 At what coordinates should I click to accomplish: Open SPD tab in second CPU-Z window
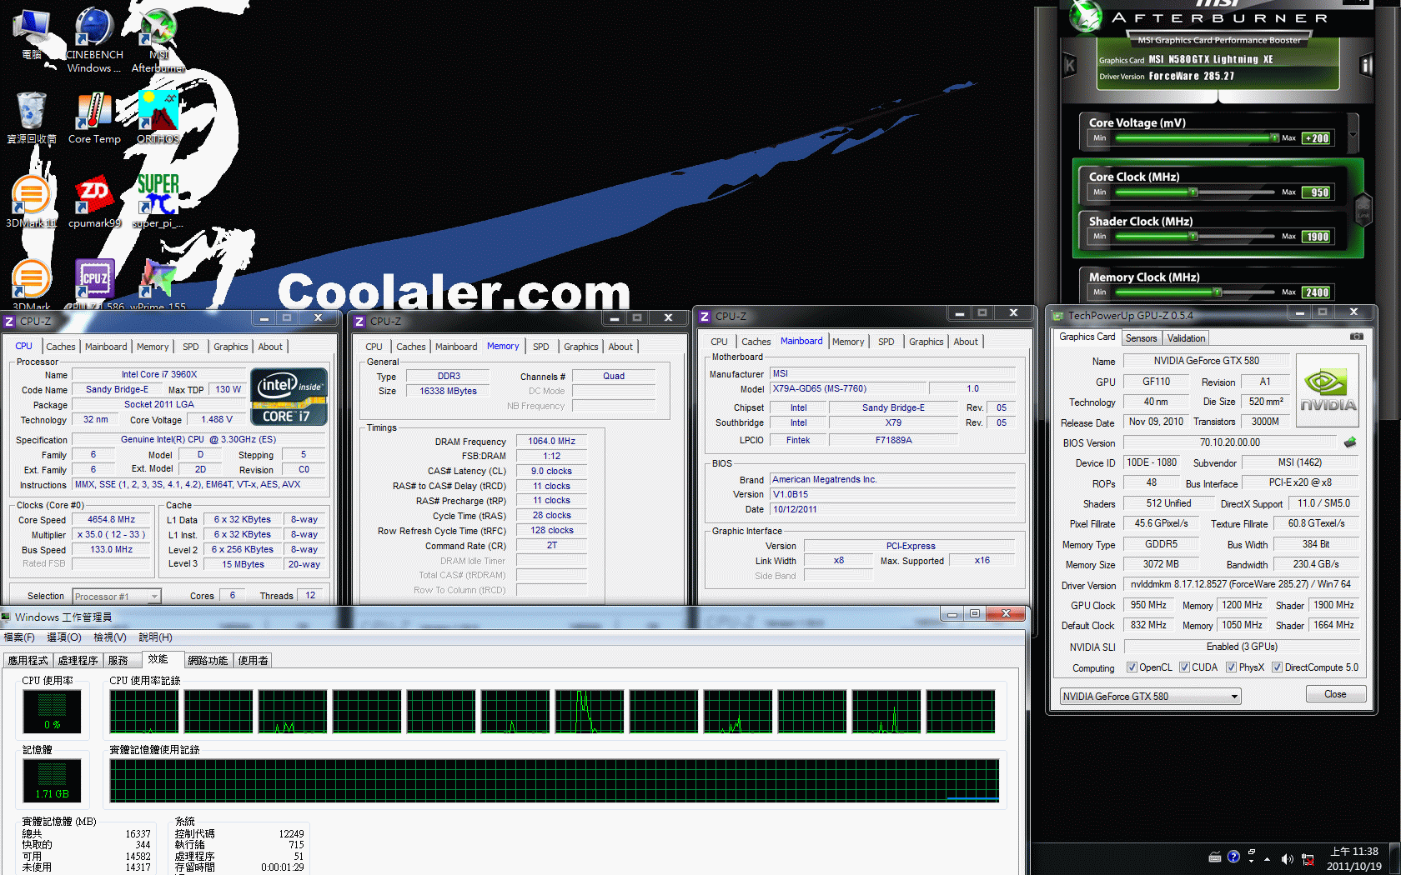click(541, 347)
